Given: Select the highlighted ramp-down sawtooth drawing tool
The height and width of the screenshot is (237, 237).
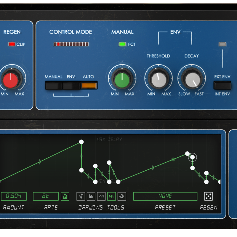Looking at the screenshot, I should 112,196.
